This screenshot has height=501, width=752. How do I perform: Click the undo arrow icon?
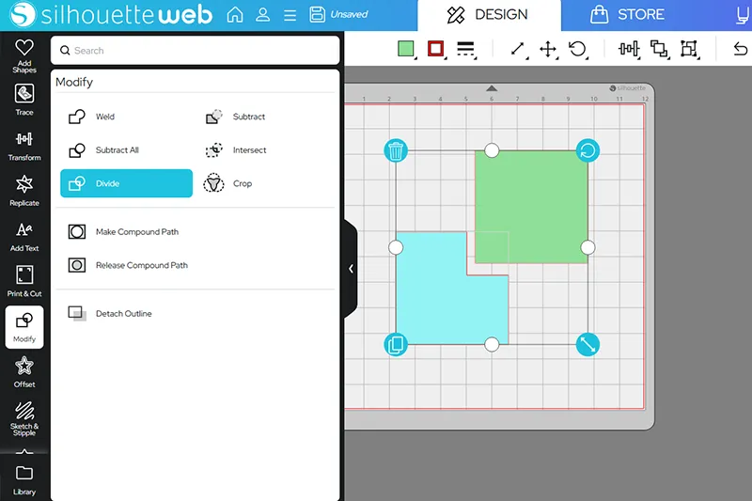[739, 49]
